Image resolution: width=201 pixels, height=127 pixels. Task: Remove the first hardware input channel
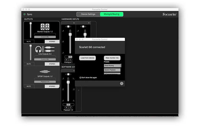(74, 23)
